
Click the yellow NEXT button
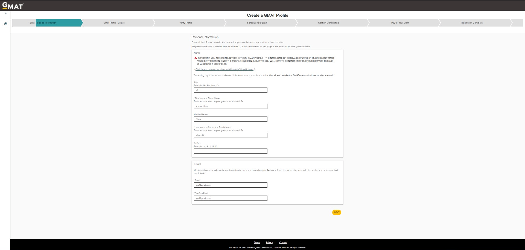pos(337,212)
